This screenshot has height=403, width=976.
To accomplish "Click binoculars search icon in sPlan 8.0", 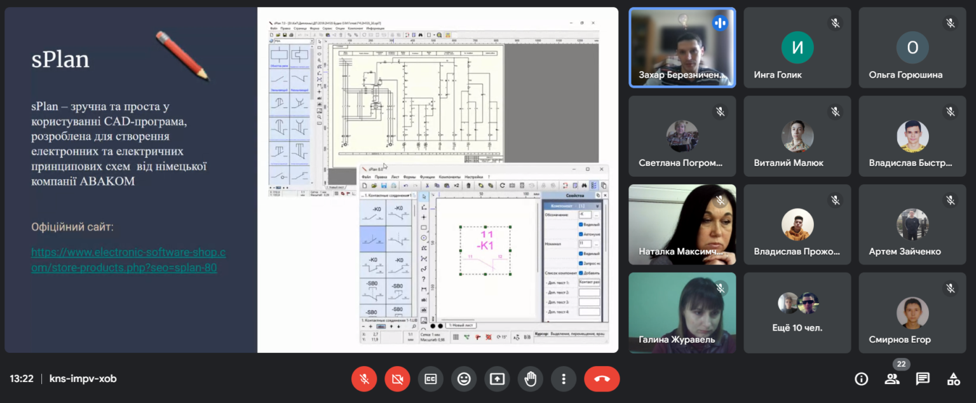I will 584,186.
